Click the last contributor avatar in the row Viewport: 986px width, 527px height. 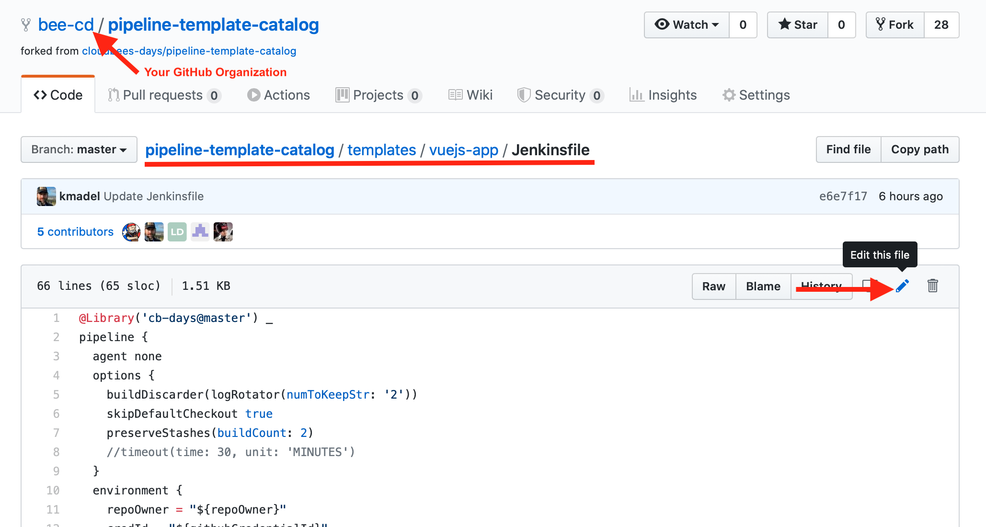click(x=223, y=232)
